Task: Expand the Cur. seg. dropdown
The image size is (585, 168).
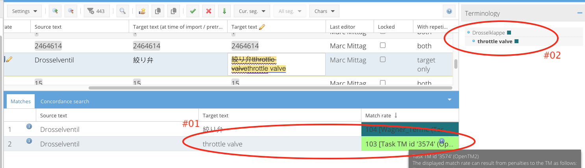Action: (x=252, y=11)
